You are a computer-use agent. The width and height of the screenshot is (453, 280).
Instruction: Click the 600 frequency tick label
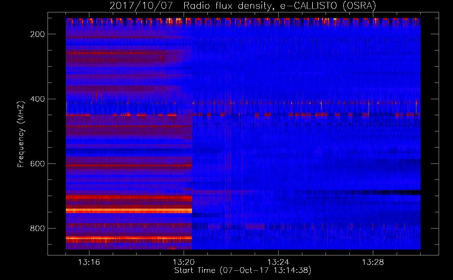point(38,164)
